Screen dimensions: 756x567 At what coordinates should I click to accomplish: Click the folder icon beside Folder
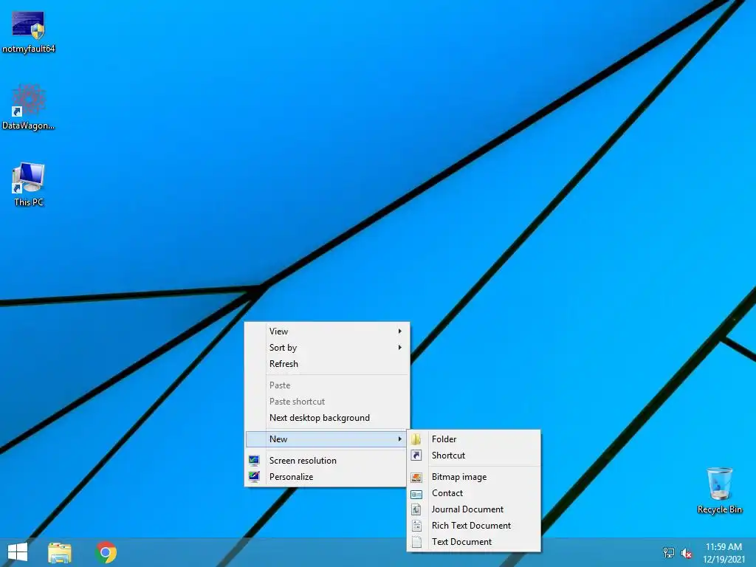pos(416,439)
